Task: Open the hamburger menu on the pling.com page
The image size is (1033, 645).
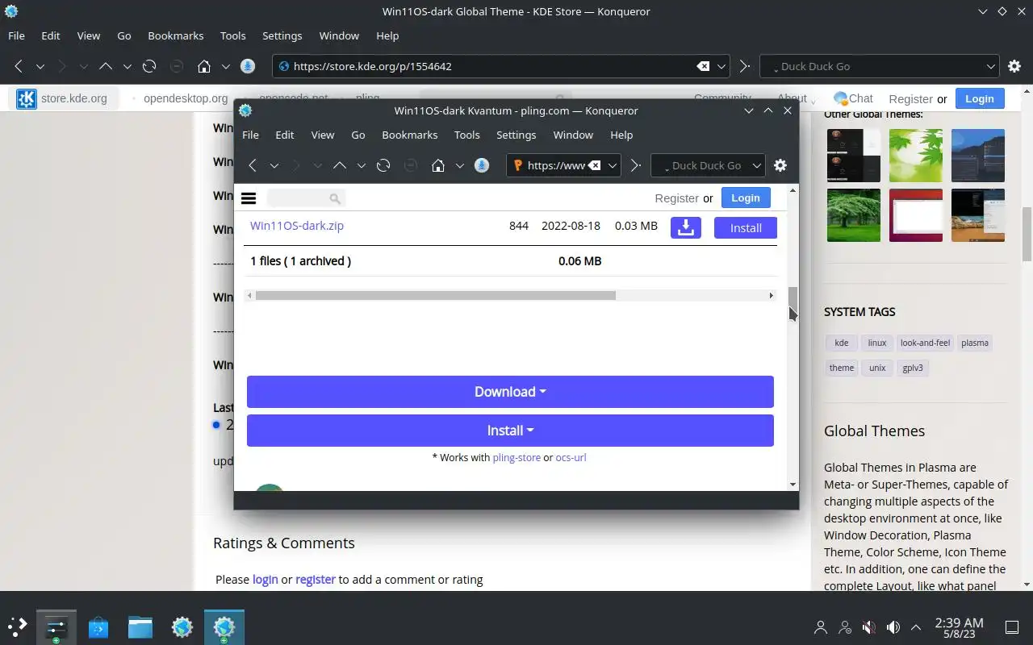Action: click(x=249, y=198)
